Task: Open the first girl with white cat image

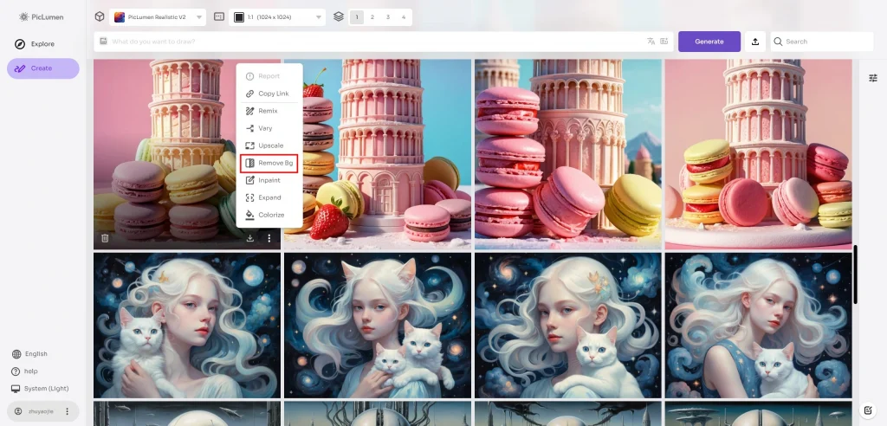Action: pos(187,326)
